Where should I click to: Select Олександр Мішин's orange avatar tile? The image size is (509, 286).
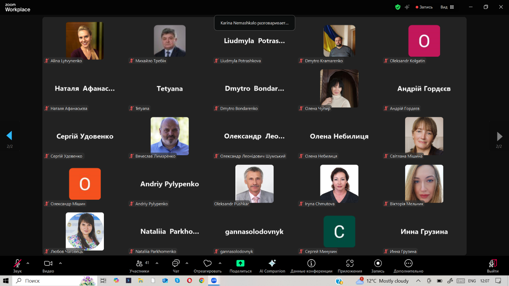coord(85,184)
